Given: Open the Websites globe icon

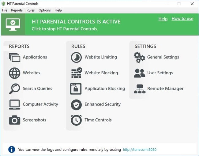Looking at the screenshot, I should click(x=14, y=73).
